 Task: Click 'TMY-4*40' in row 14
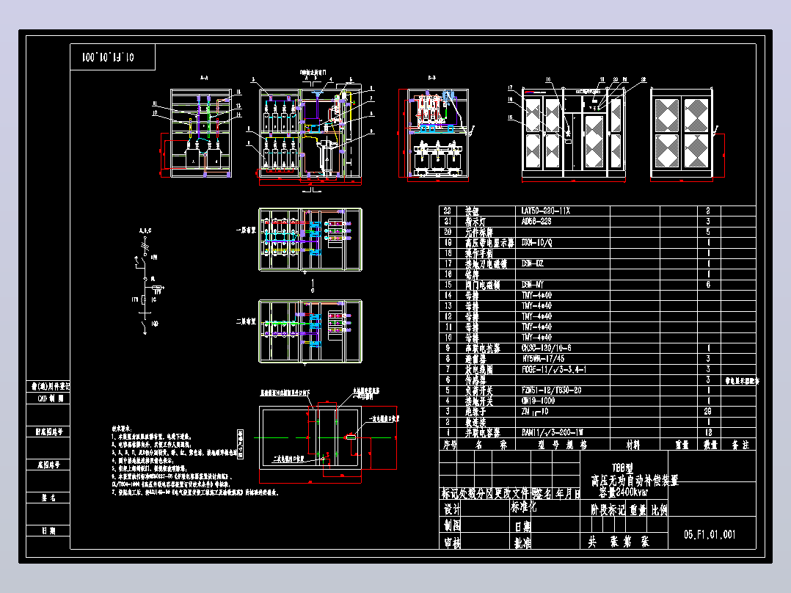(x=536, y=295)
